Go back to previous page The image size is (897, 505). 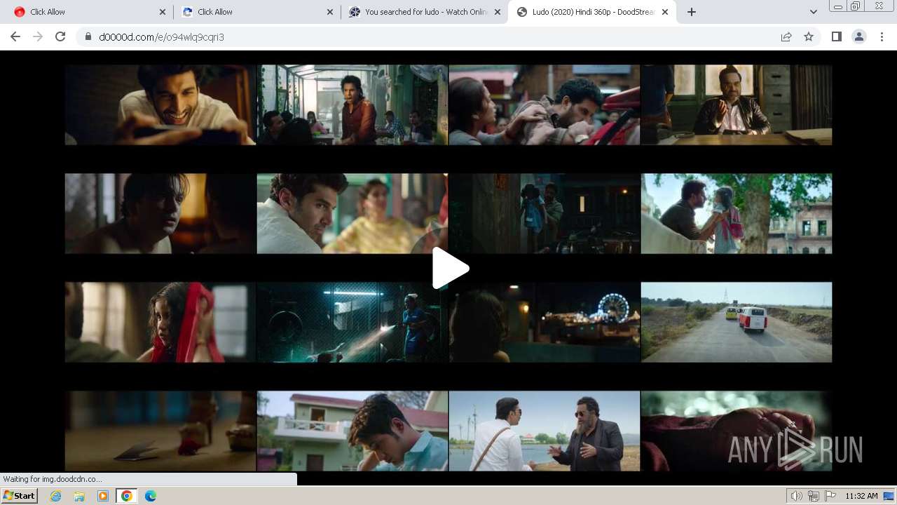tap(15, 37)
